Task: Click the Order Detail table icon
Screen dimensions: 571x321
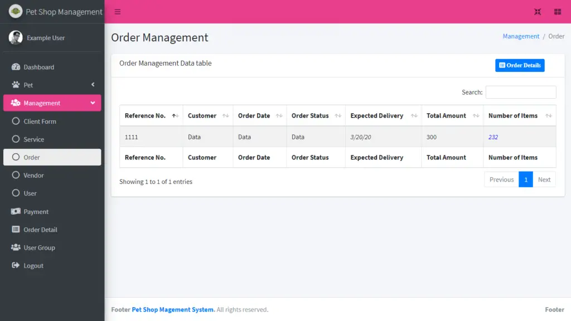Action: point(16,230)
